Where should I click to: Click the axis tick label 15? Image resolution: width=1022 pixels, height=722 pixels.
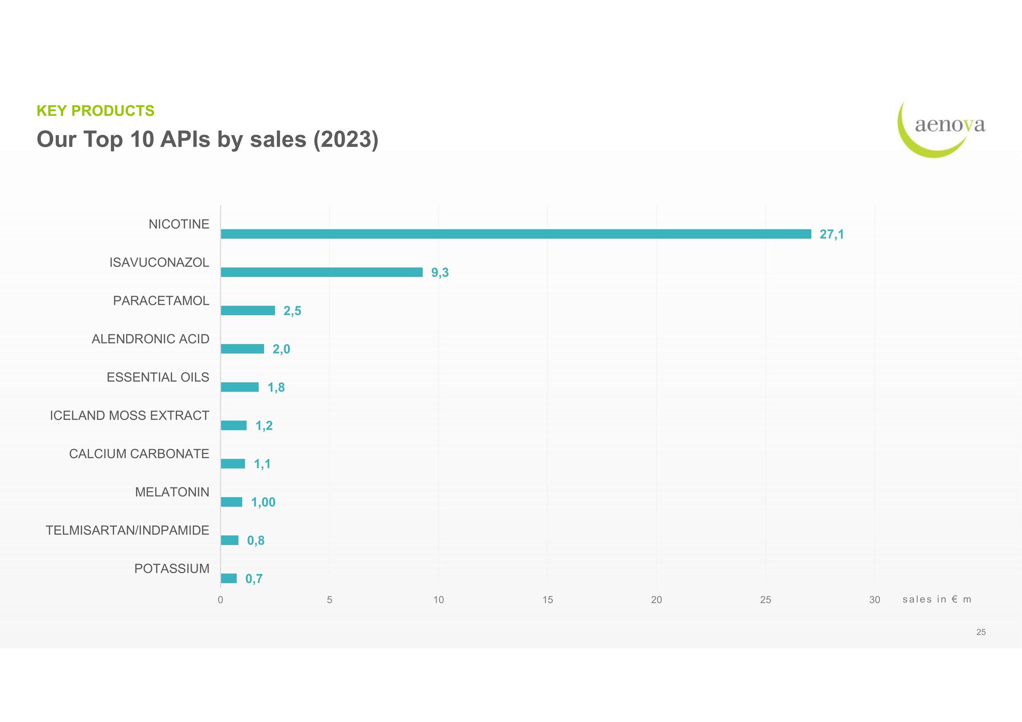coord(548,600)
